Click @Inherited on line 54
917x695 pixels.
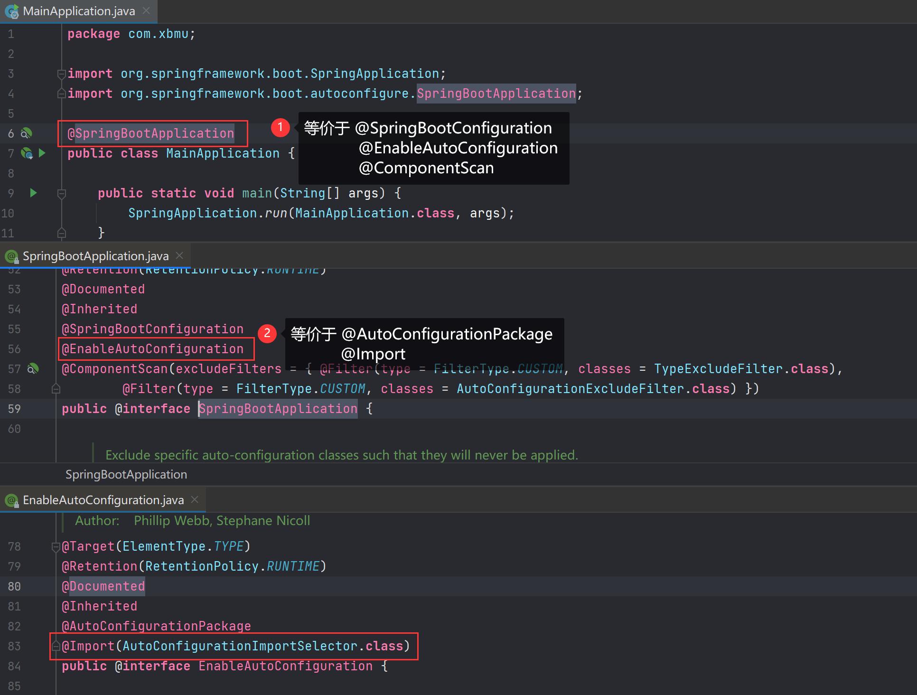[x=100, y=309]
